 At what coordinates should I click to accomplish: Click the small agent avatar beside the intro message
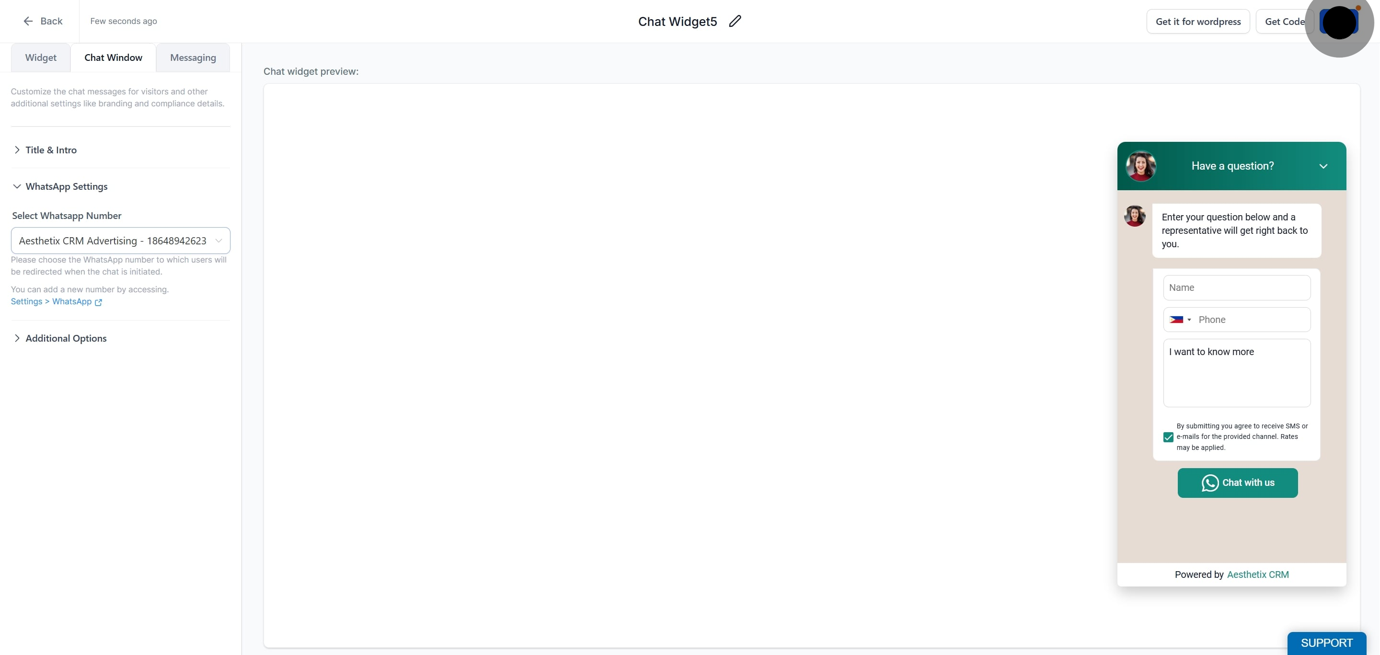(1135, 216)
